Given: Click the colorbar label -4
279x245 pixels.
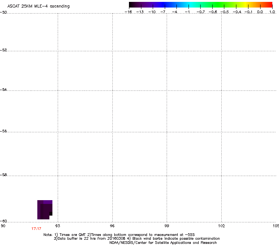Looking at the screenshot, I should click(175, 12).
